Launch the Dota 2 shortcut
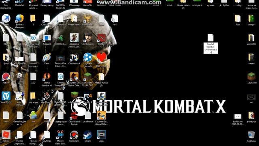259x146 pixels. pos(102,38)
